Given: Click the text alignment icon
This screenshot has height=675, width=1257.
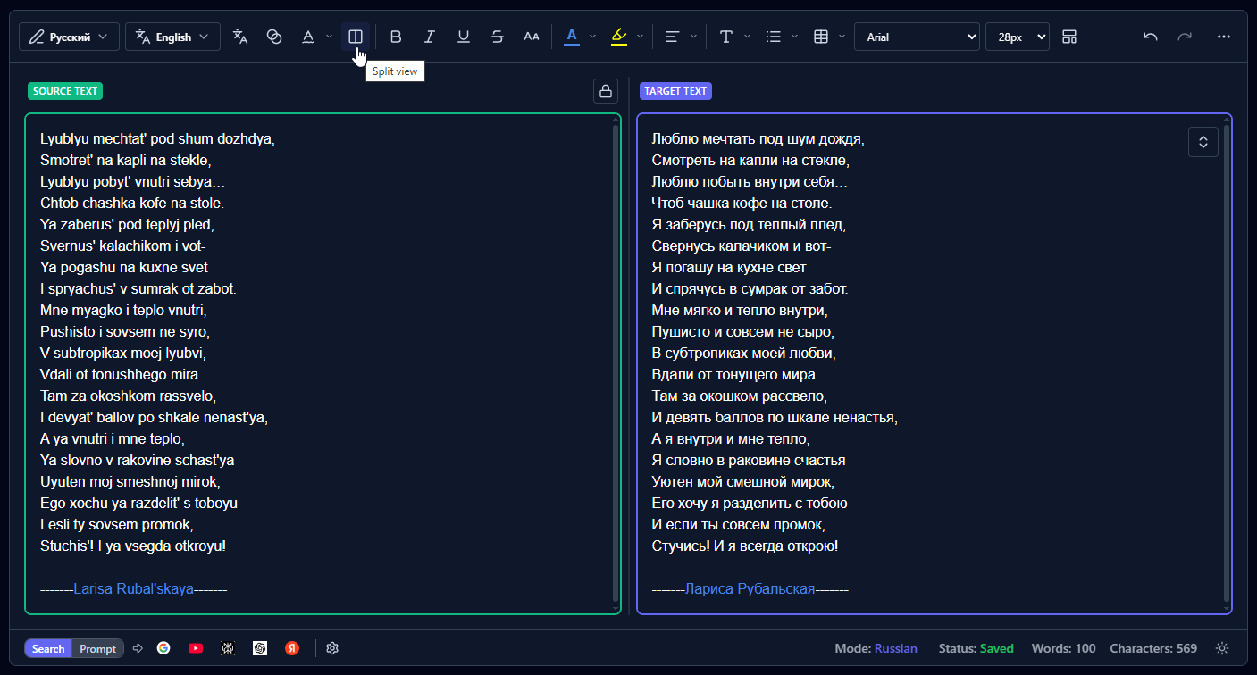Looking at the screenshot, I should [673, 37].
